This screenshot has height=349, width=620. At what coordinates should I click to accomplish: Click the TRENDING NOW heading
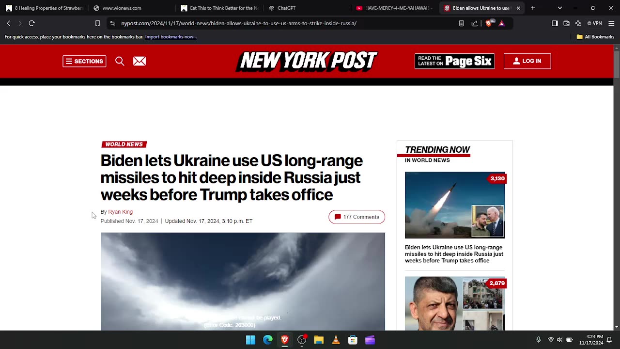(x=437, y=150)
